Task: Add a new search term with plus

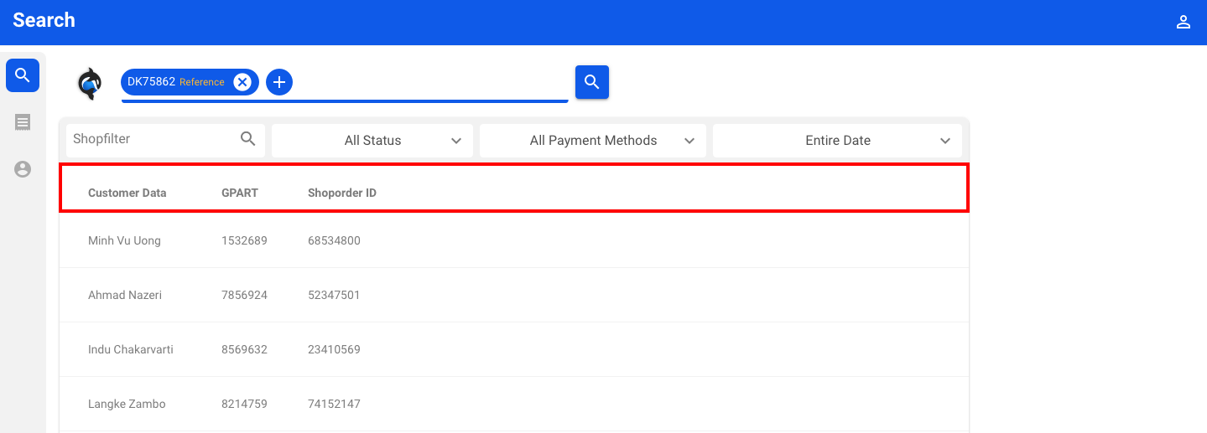Action: (279, 82)
